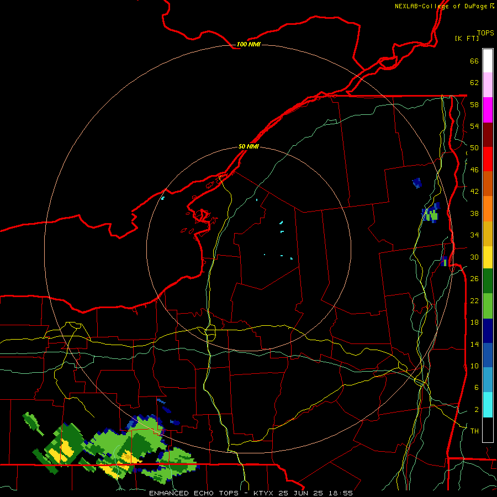Viewport: 497px width, 497px height.
Task: Click the bright orange legend swatch
Action: [x=488, y=209]
